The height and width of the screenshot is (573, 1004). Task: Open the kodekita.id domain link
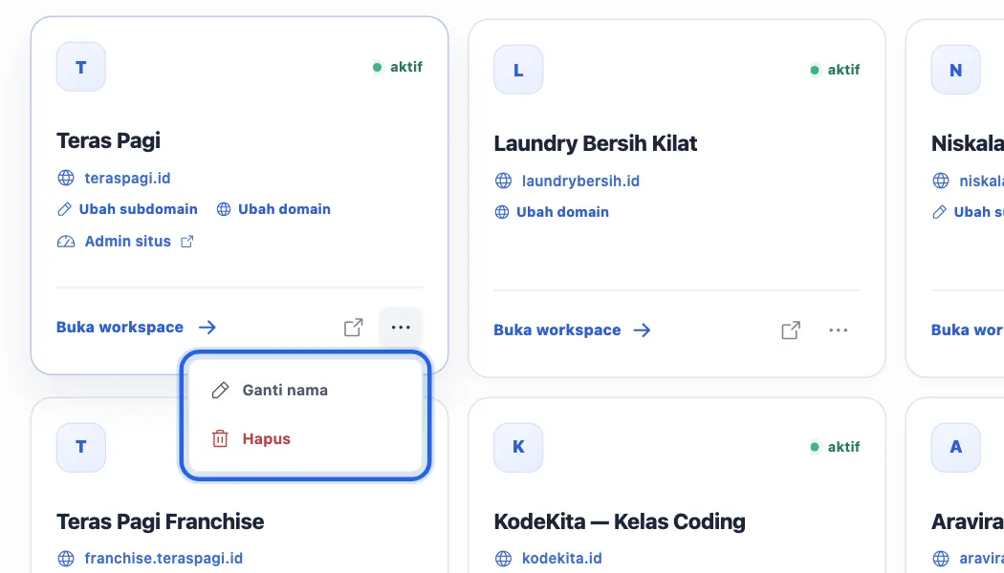pos(562,559)
